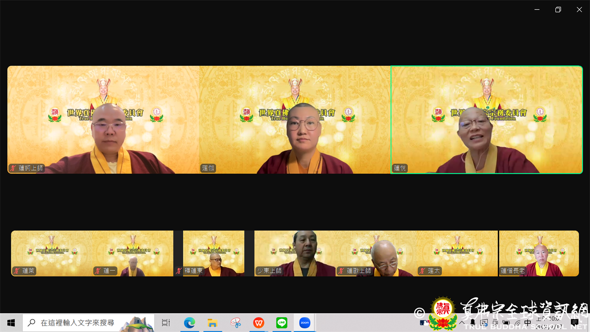
Task: Click the pinwheel app icon in taskbar
Action: pos(236,323)
